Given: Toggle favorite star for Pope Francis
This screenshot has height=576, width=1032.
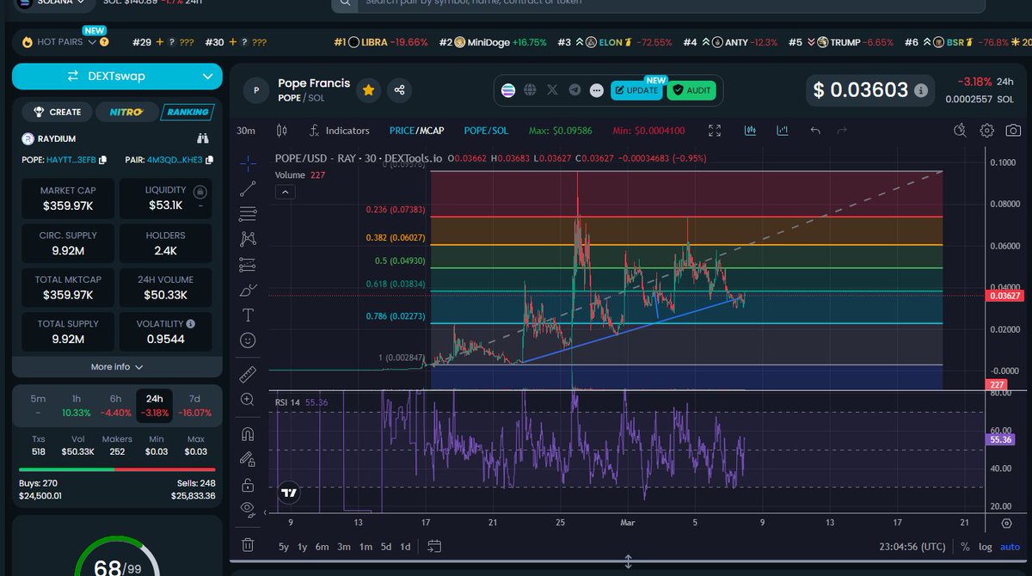Looking at the screenshot, I should 368,89.
